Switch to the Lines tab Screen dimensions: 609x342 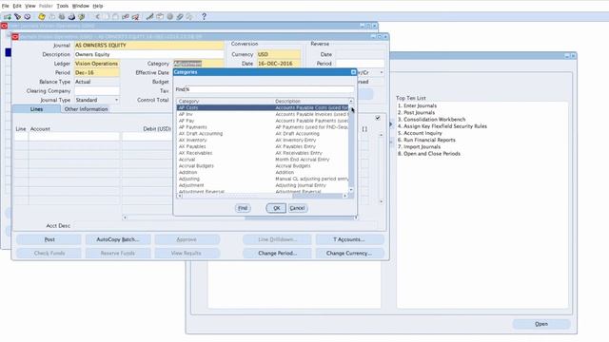36,109
